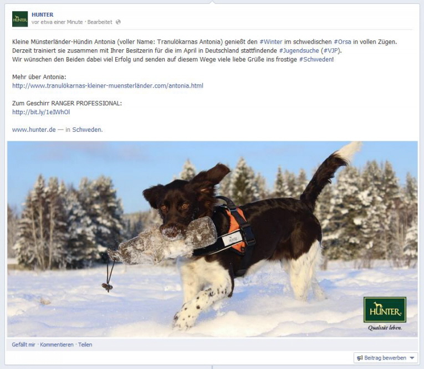Like the post with 'Gefällt mir'
The height and width of the screenshot is (369, 424).
pyautogui.click(x=23, y=345)
